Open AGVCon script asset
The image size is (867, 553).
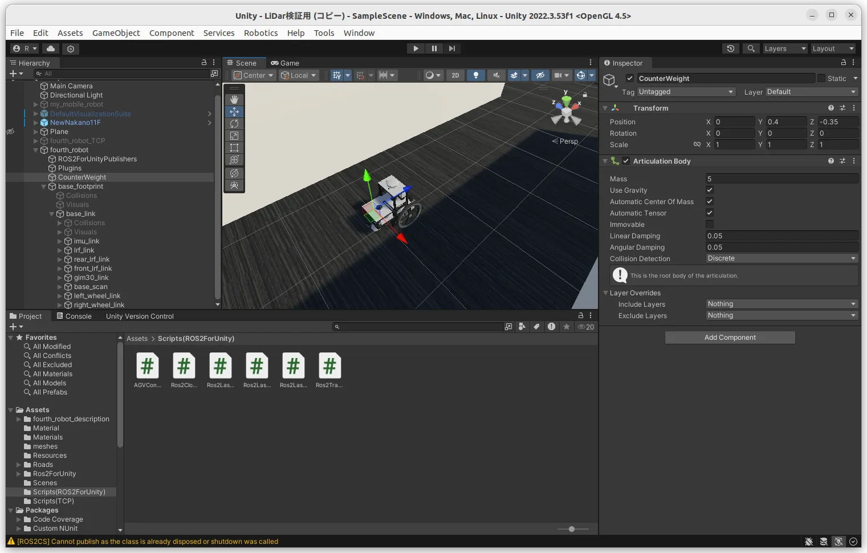[x=147, y=370]
